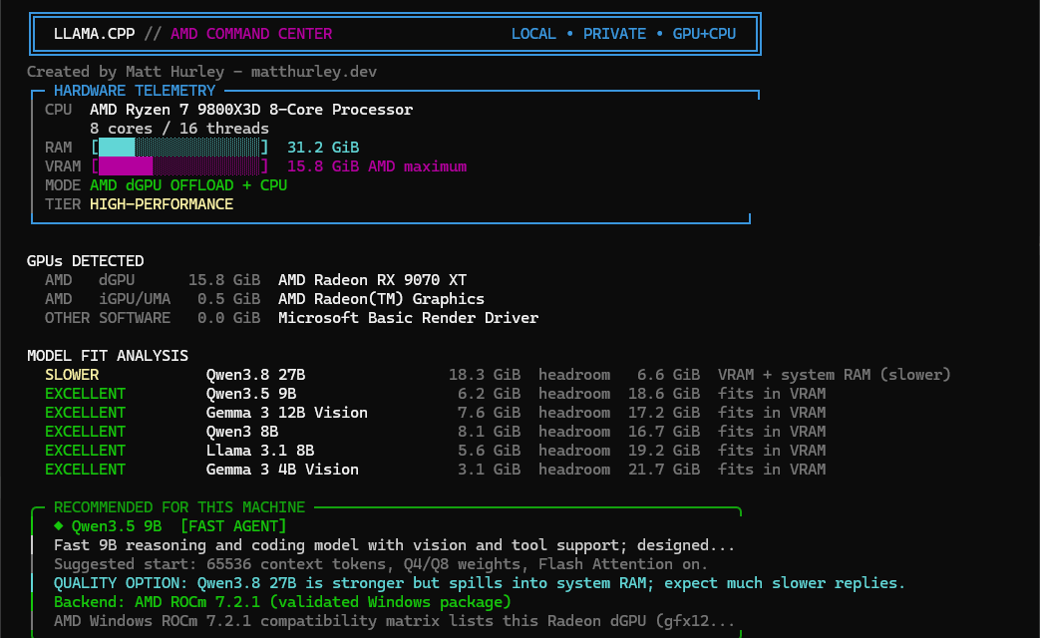Image resolution: width=1040 pixels, height=638 pixels.
Task: Select the AMD Radeon RX 9070 XT row
Action: coord(256,280)
